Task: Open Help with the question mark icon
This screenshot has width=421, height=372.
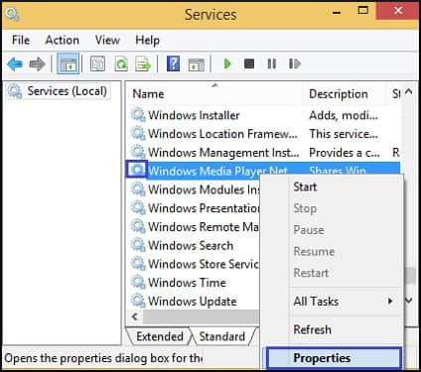Action: pos(173,63)
